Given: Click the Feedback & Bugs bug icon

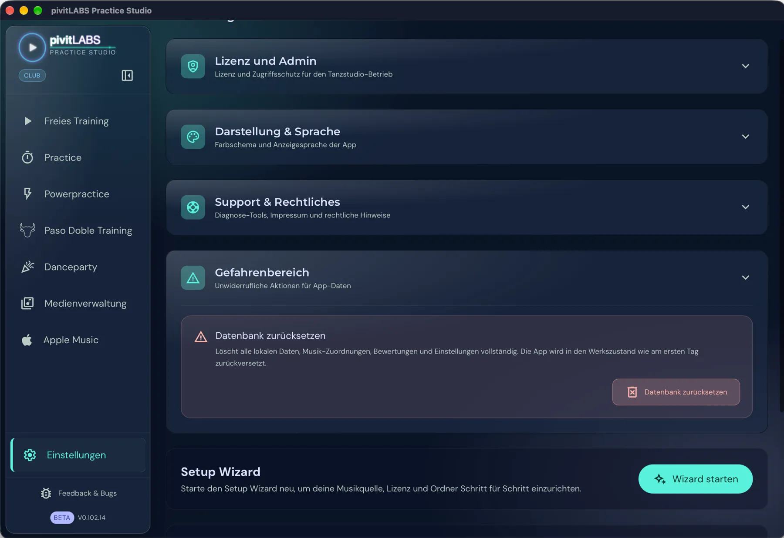Looking at the screenshot, I should 46,493.
